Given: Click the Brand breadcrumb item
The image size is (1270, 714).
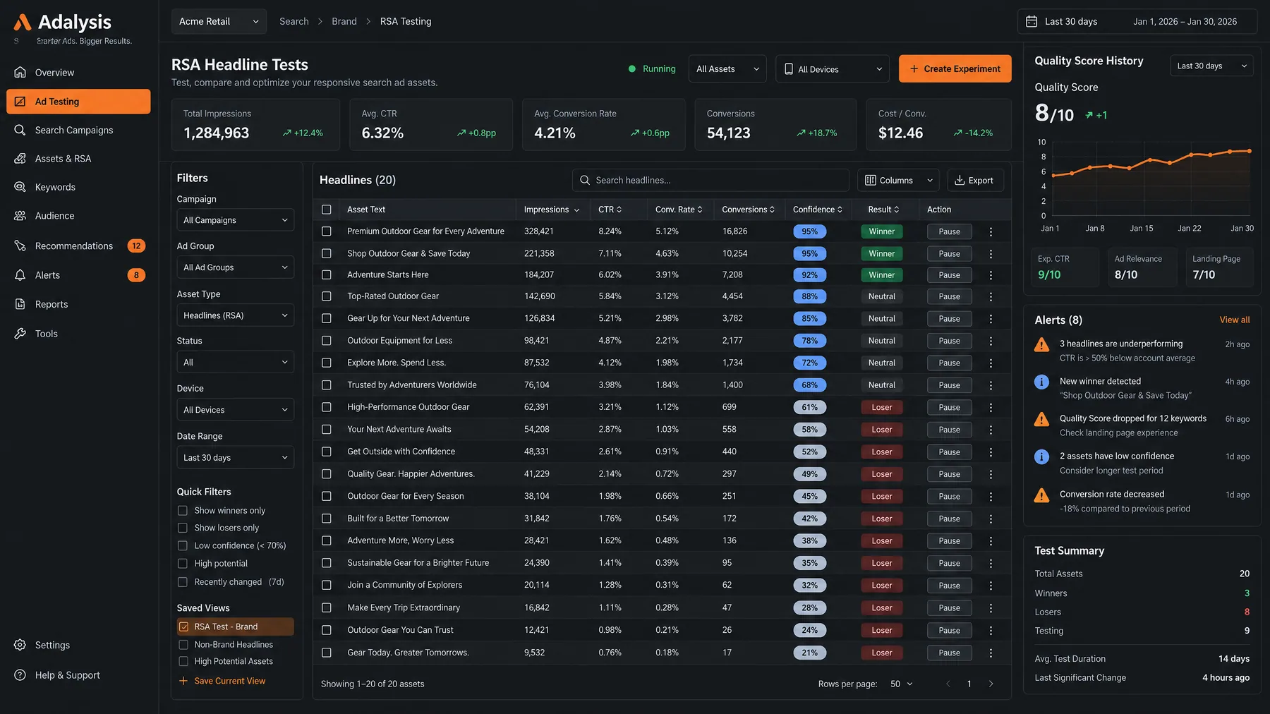Looking at the screenshot, I should pos(344,21).
